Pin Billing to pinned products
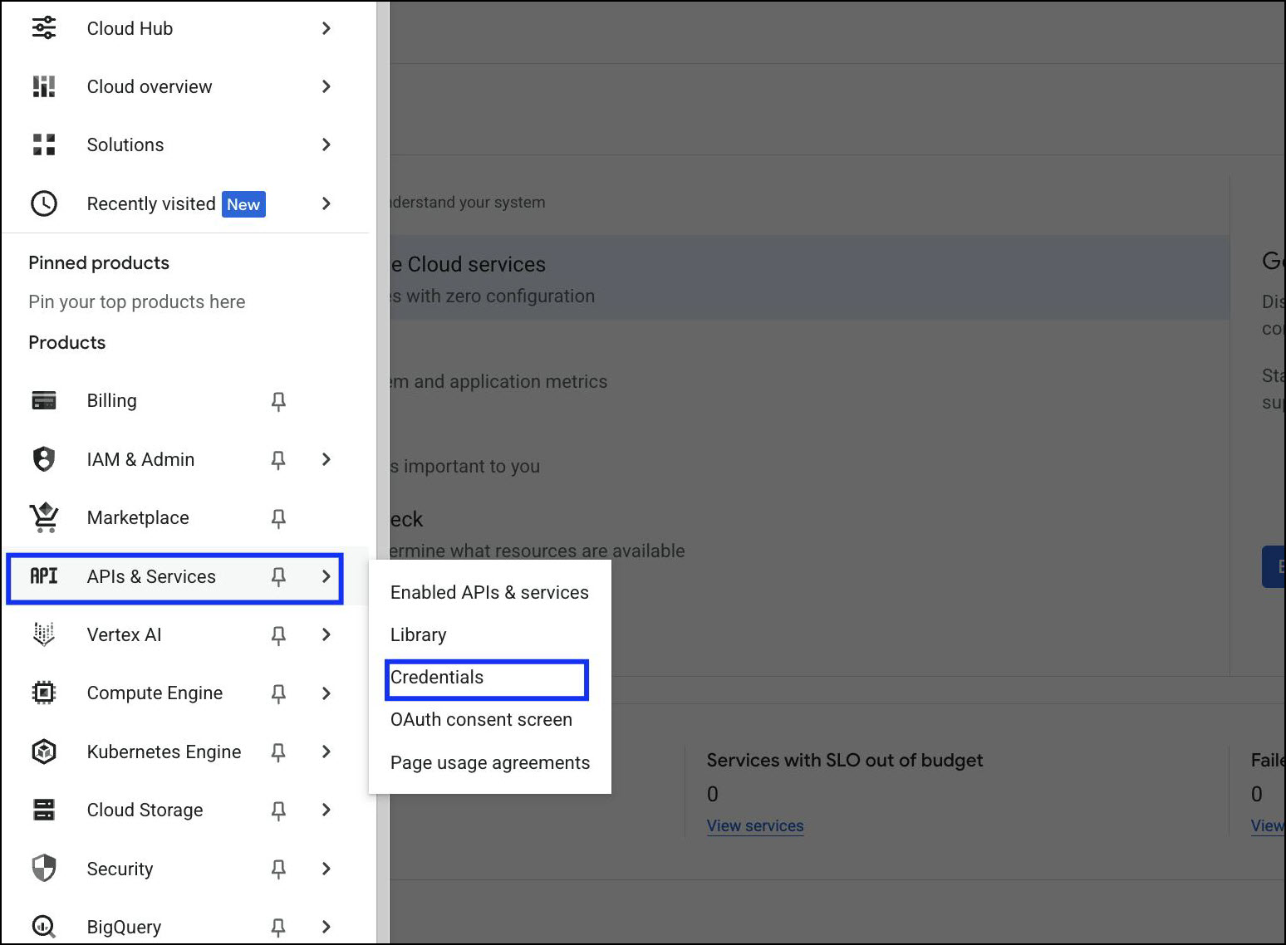The width and height of the screenshot is (1286, 945). click(x=278, y=401)
